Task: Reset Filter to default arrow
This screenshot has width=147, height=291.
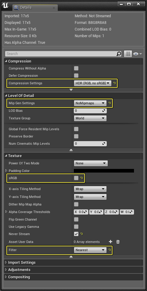Action: 110,250
